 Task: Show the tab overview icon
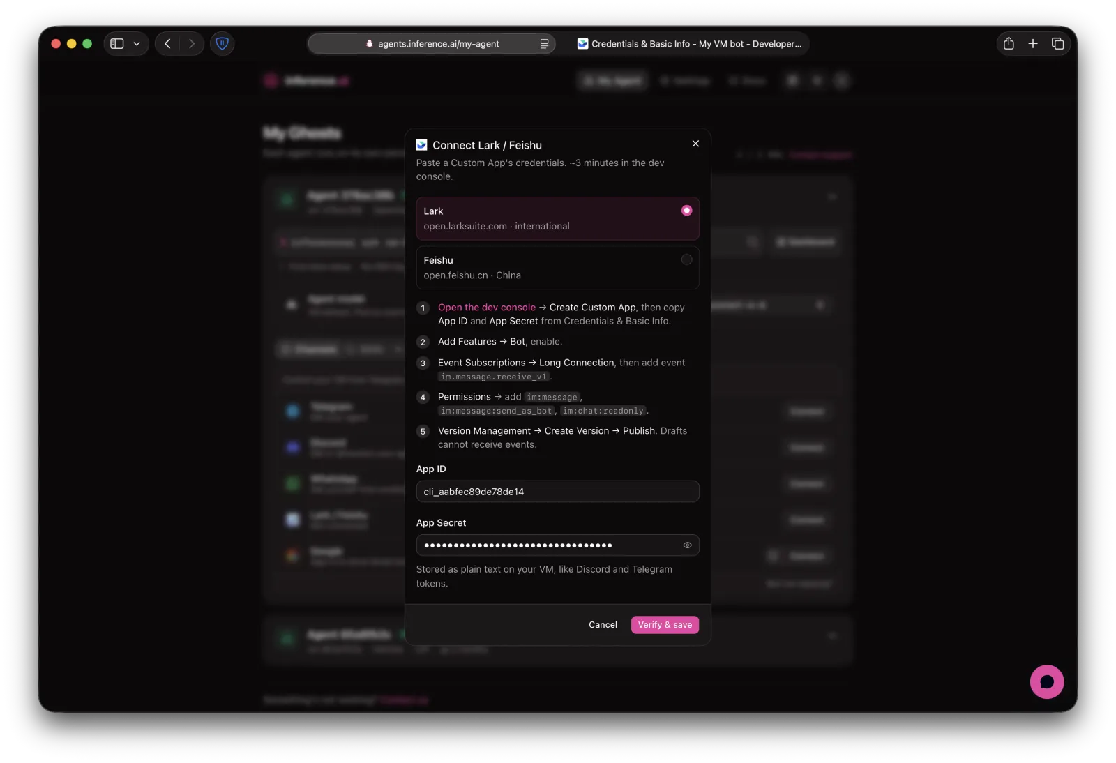pos(1057,44)
